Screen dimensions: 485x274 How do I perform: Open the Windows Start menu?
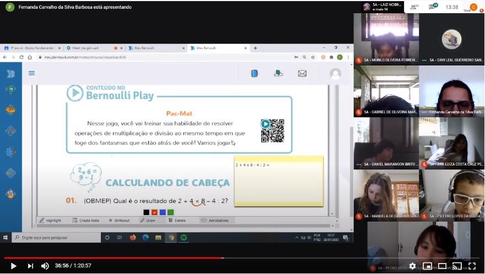[6, 238]
